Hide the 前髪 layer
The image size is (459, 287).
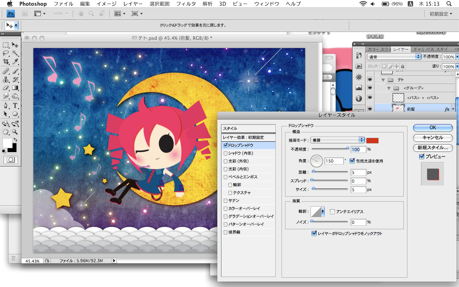370,109
